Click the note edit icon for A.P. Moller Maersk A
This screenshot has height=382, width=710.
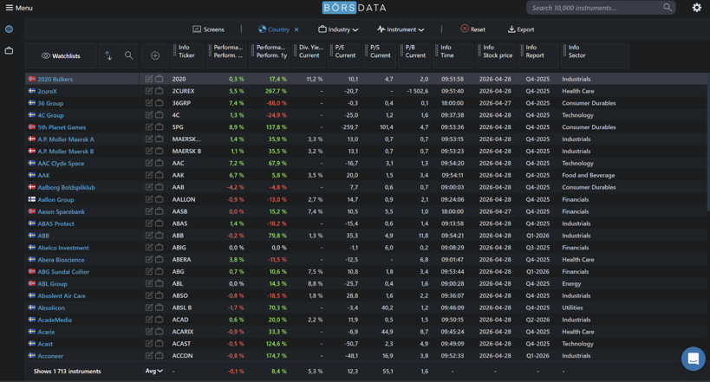click(149, 139)
